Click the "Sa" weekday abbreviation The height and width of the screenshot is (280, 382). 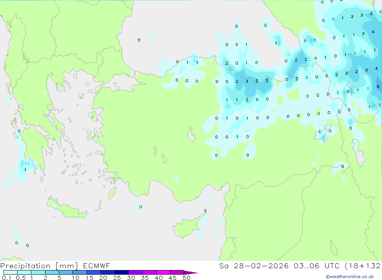coord(223,265)
